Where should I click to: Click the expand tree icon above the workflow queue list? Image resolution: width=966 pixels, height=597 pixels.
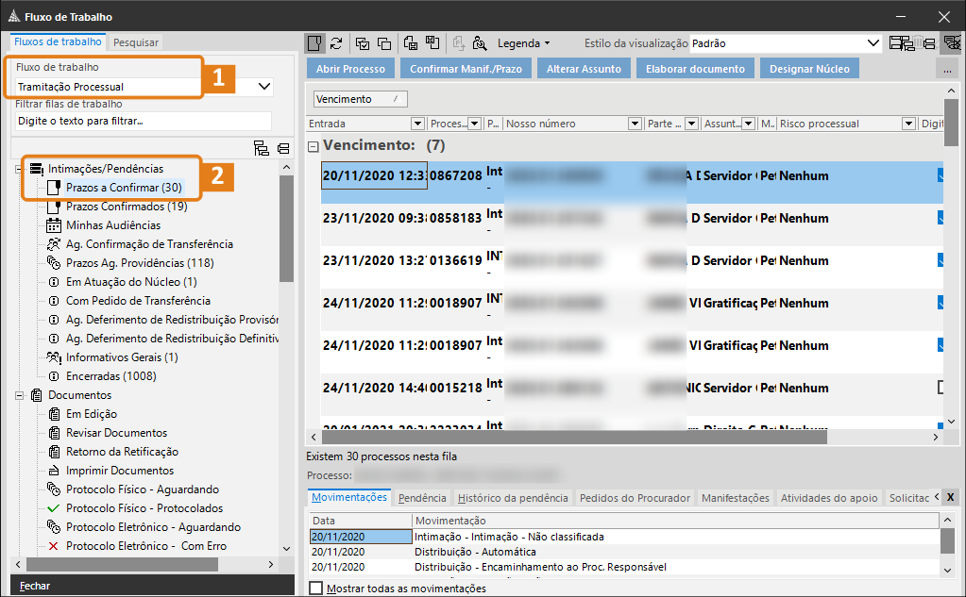(262, 148)
